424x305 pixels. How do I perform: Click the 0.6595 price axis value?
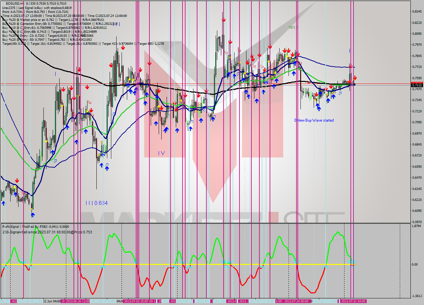(417, 167)
